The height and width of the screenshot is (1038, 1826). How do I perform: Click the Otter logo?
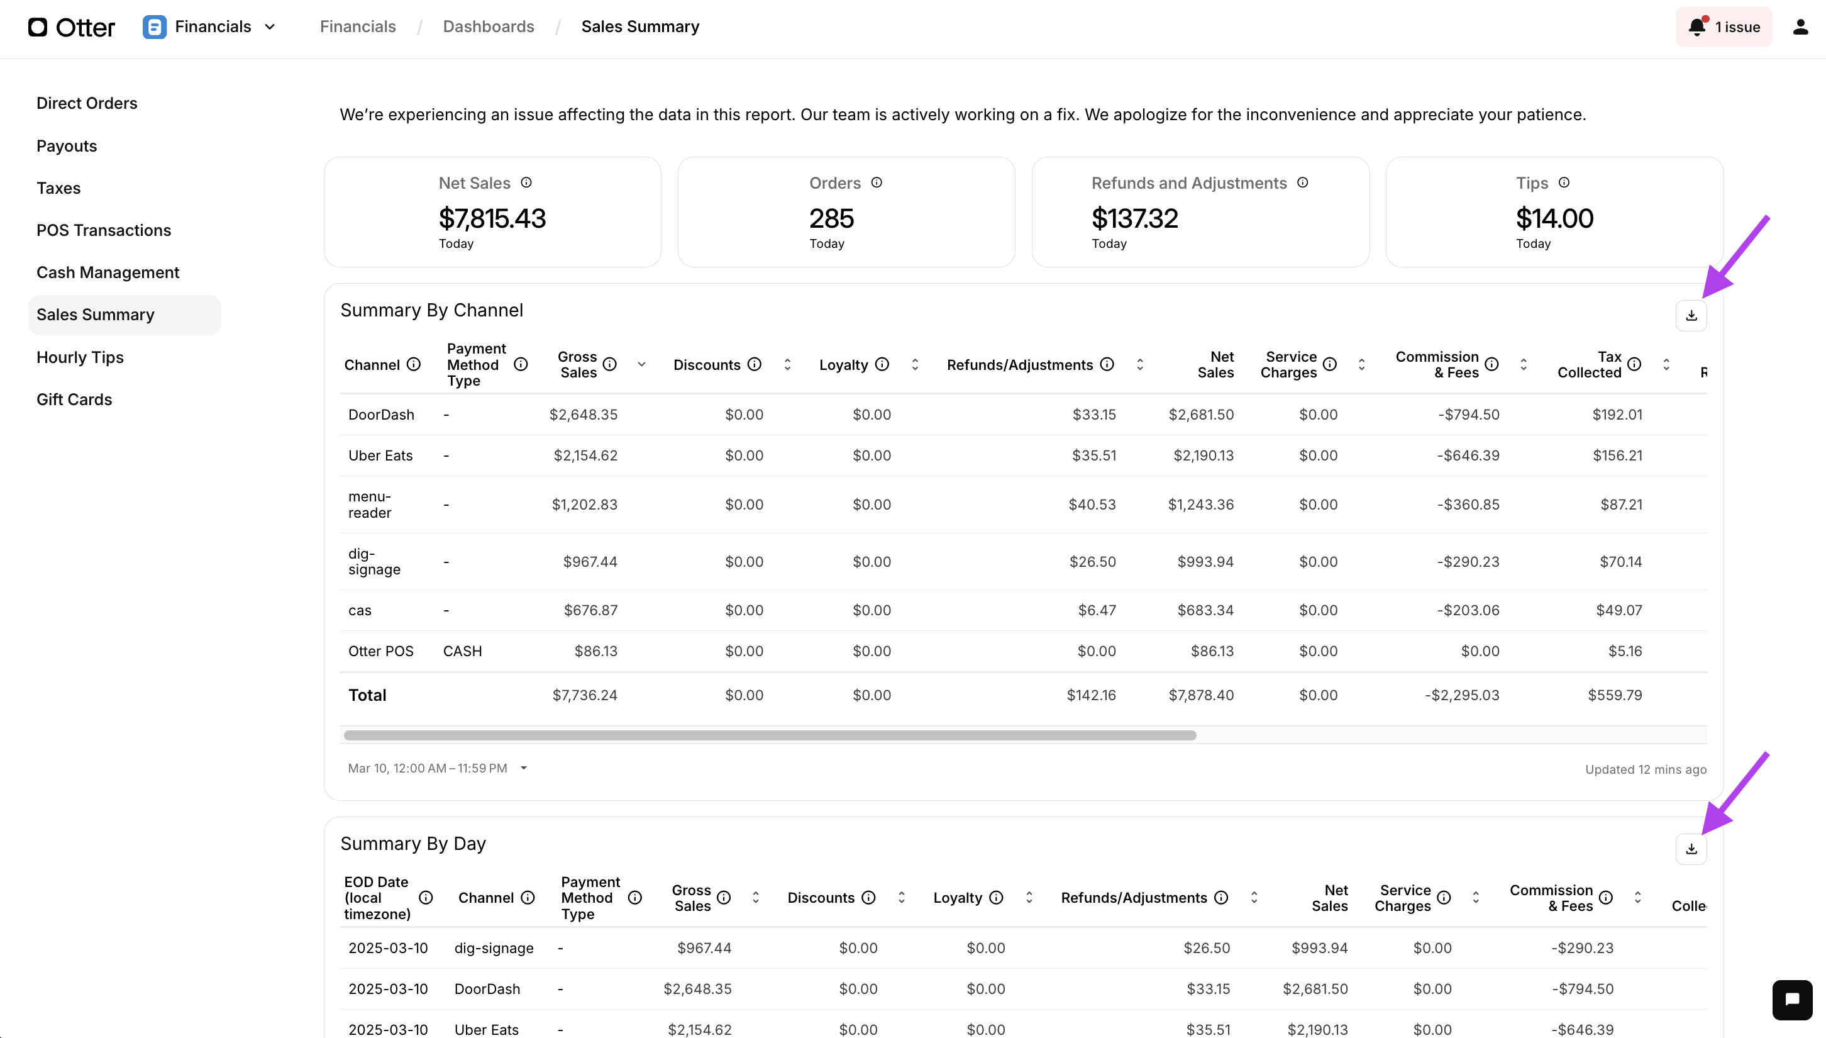71,27
